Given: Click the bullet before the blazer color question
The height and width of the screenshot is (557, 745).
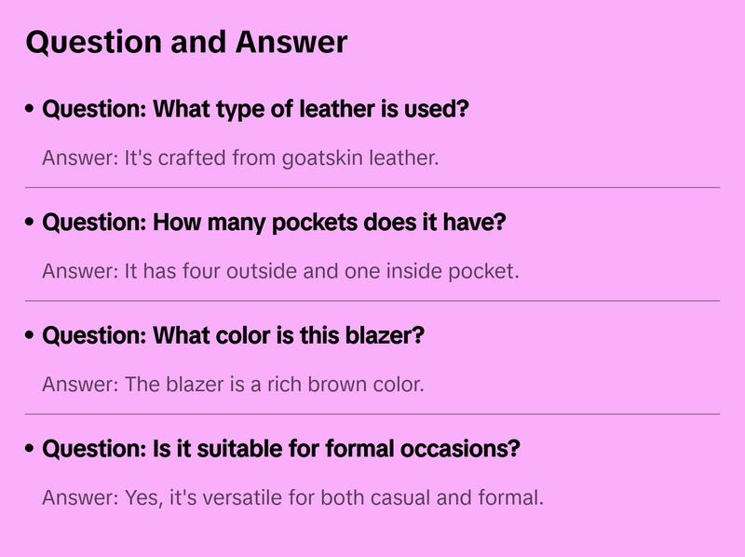Looking at the screenshot, I should click(x=31, y=335).
